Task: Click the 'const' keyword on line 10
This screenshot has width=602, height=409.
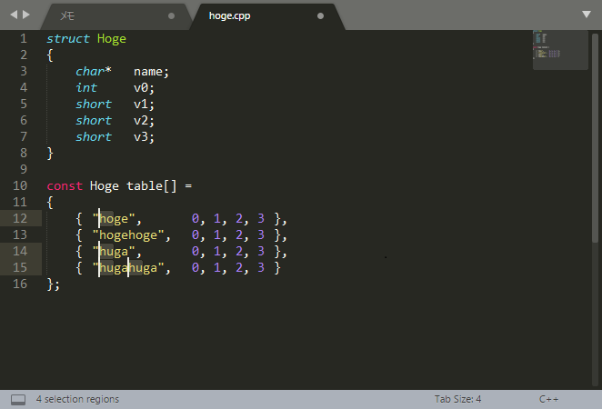Action: (65, 186)
